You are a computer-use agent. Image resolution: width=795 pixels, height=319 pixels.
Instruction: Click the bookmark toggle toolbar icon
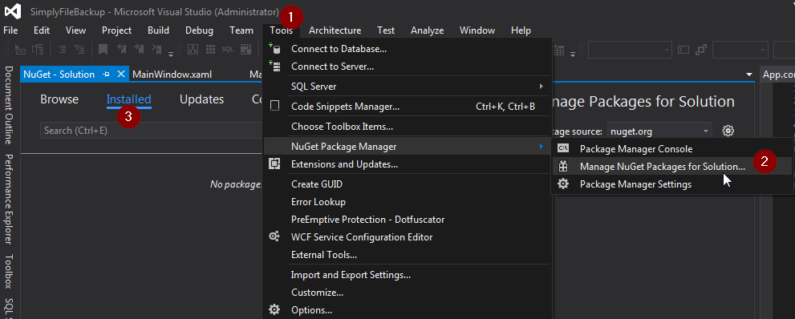click(x=103, y=49)
